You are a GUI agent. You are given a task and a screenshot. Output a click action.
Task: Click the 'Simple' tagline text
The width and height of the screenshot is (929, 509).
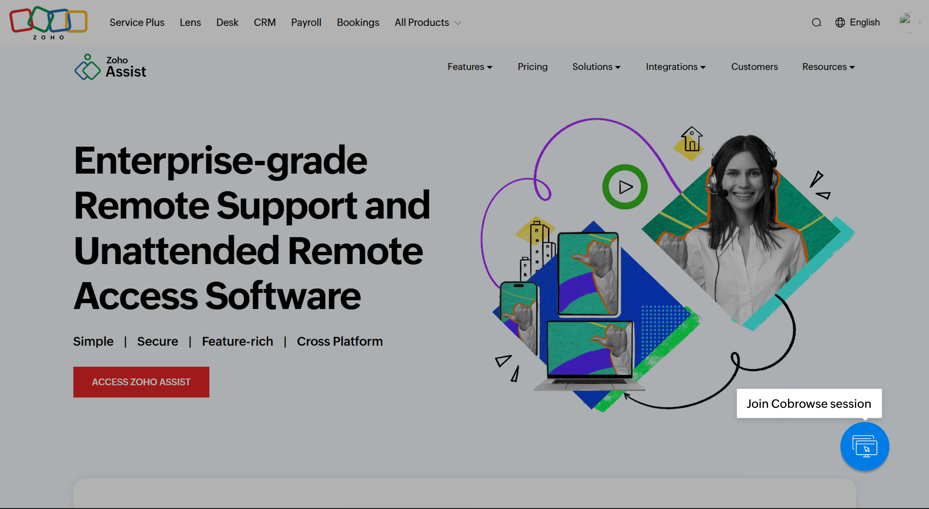click(93, 341)
